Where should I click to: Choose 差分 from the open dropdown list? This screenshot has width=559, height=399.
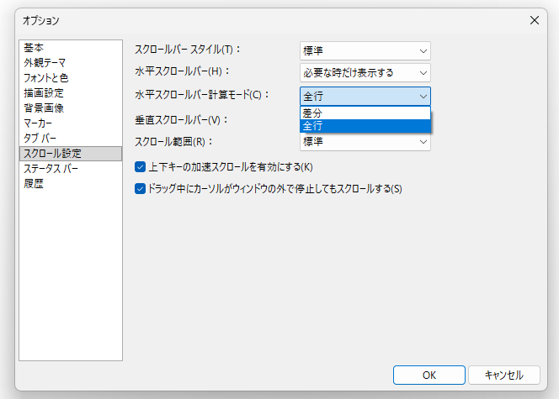(x=365, y=113)
